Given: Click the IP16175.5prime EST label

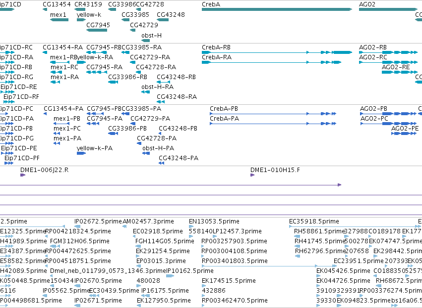Looking at the screenshot, I should click(x=165, y=291).
